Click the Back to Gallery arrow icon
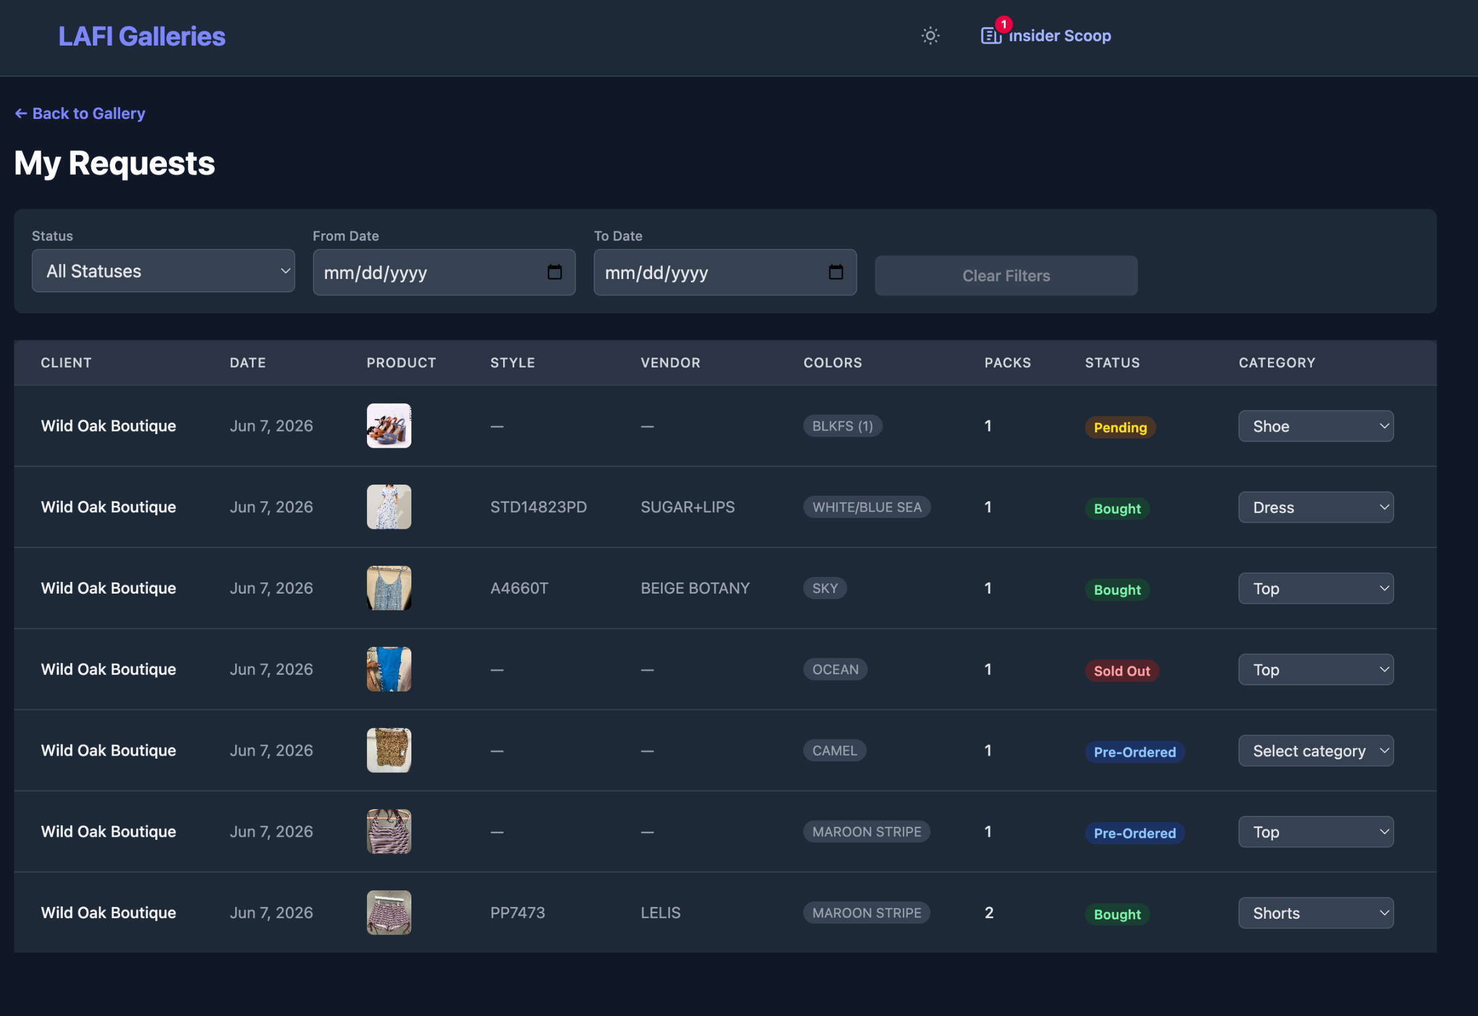Screen dimensions: 1478x1016 (x=21, y=113)
